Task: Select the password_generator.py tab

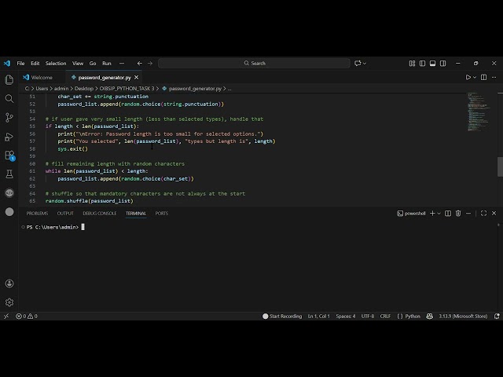Action: pos(105,77)
